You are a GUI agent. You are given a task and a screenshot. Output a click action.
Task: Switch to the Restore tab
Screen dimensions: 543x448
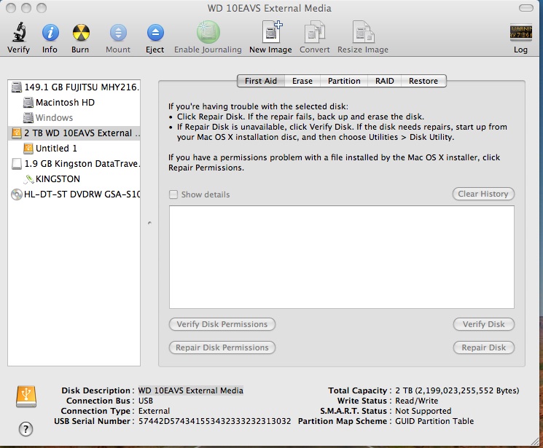(x=423, y=81)
